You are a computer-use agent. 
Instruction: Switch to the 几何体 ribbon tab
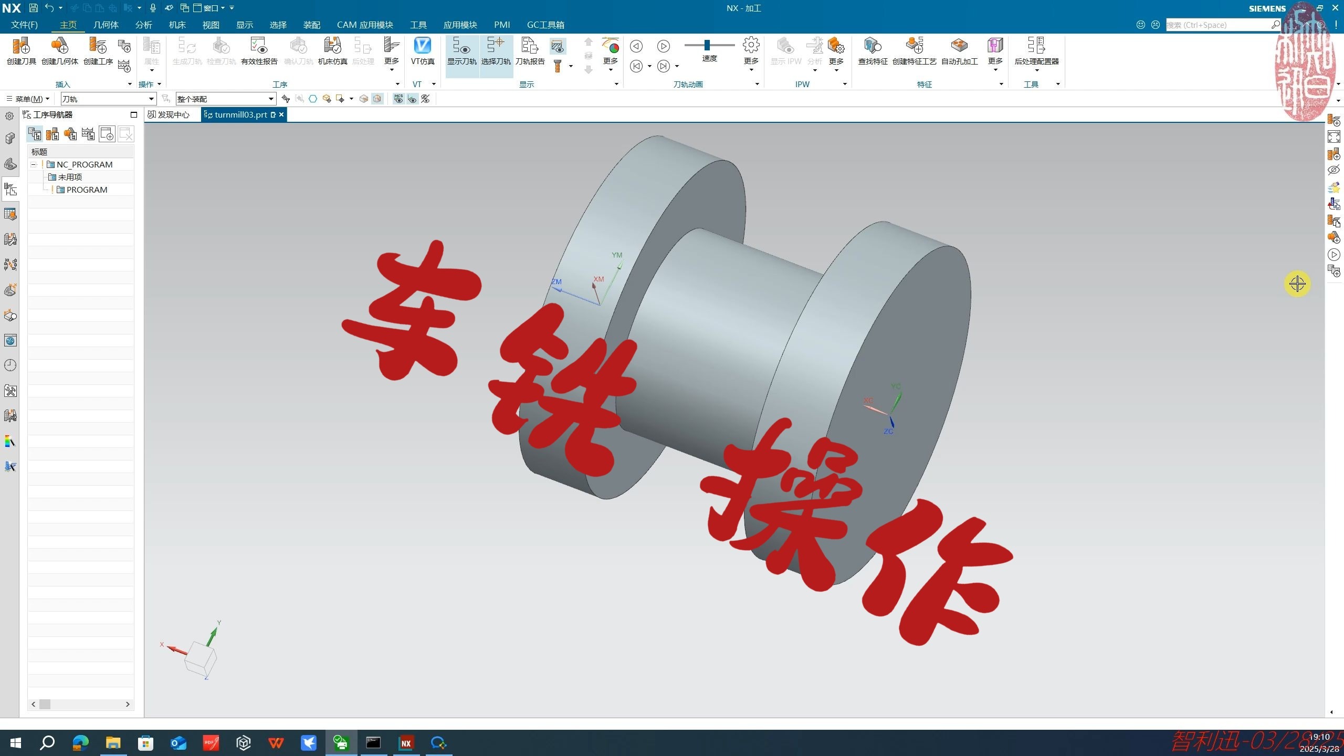point(106,24)
